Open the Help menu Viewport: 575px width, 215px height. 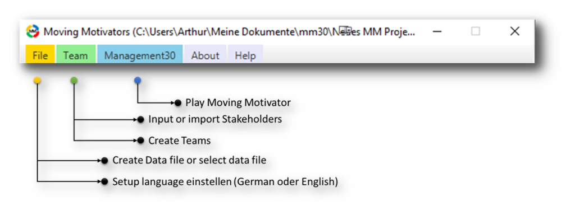click(x=245, y=55)
